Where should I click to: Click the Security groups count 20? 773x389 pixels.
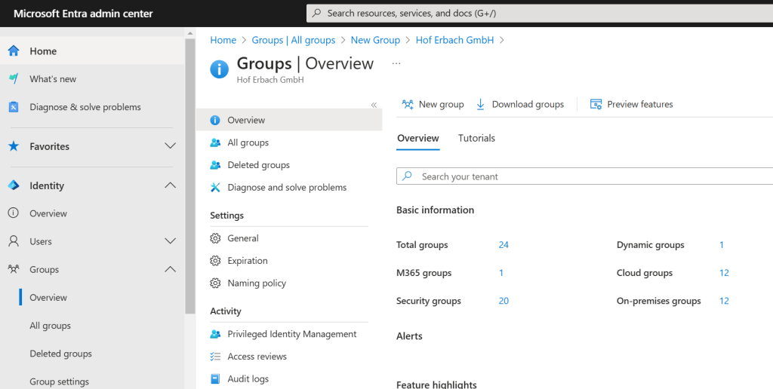(x=504, y=301)
